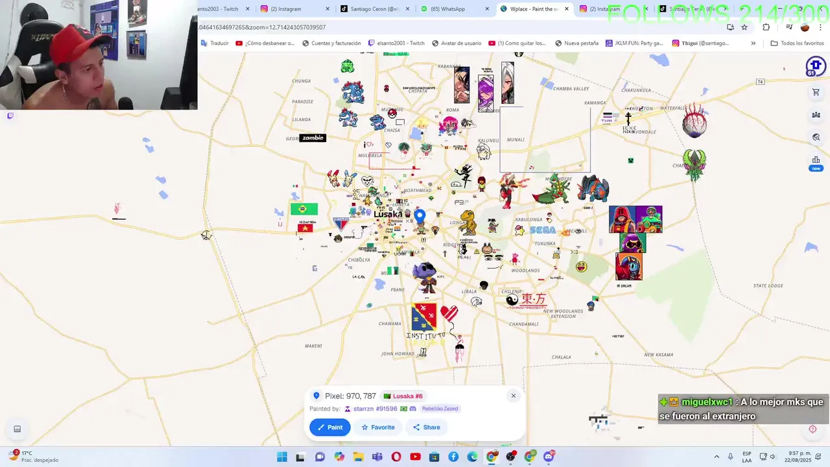
Task: Click the Paint button
Action: [330, 427]
